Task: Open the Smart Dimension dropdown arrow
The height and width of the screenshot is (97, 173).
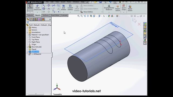Action: pyautogui.click(x=37, y=12)
